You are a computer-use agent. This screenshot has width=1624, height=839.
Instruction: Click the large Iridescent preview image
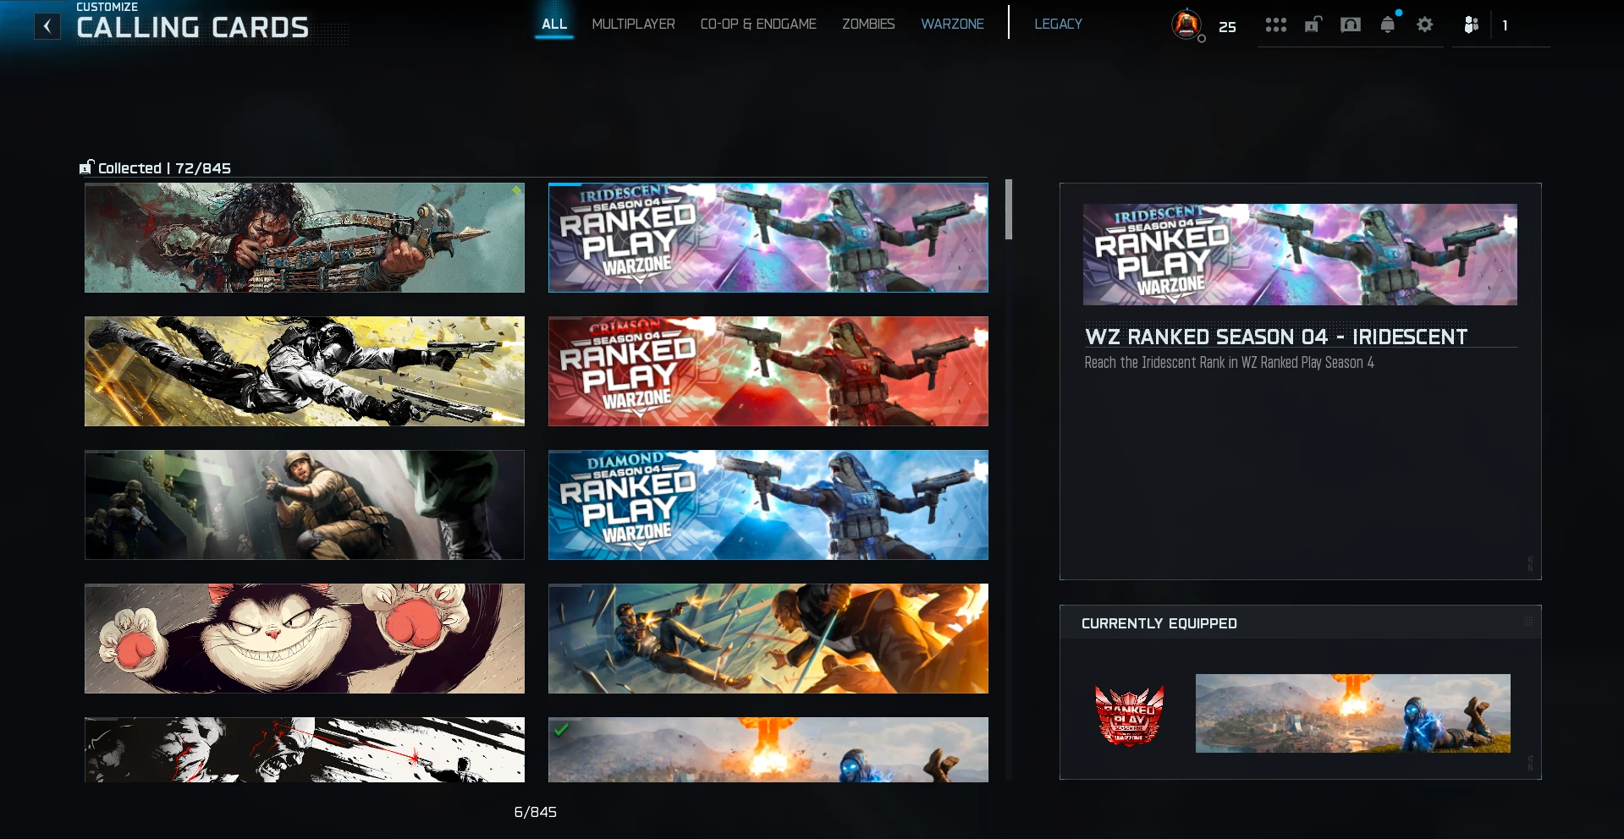pyautogui.click(x=1300, y=255)
